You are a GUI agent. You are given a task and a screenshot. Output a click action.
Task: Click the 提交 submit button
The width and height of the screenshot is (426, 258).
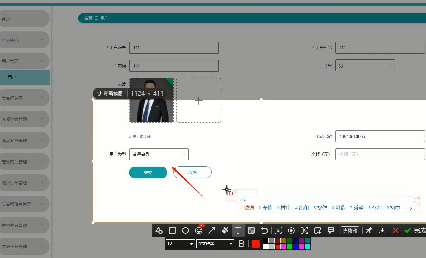pos(148,172)
